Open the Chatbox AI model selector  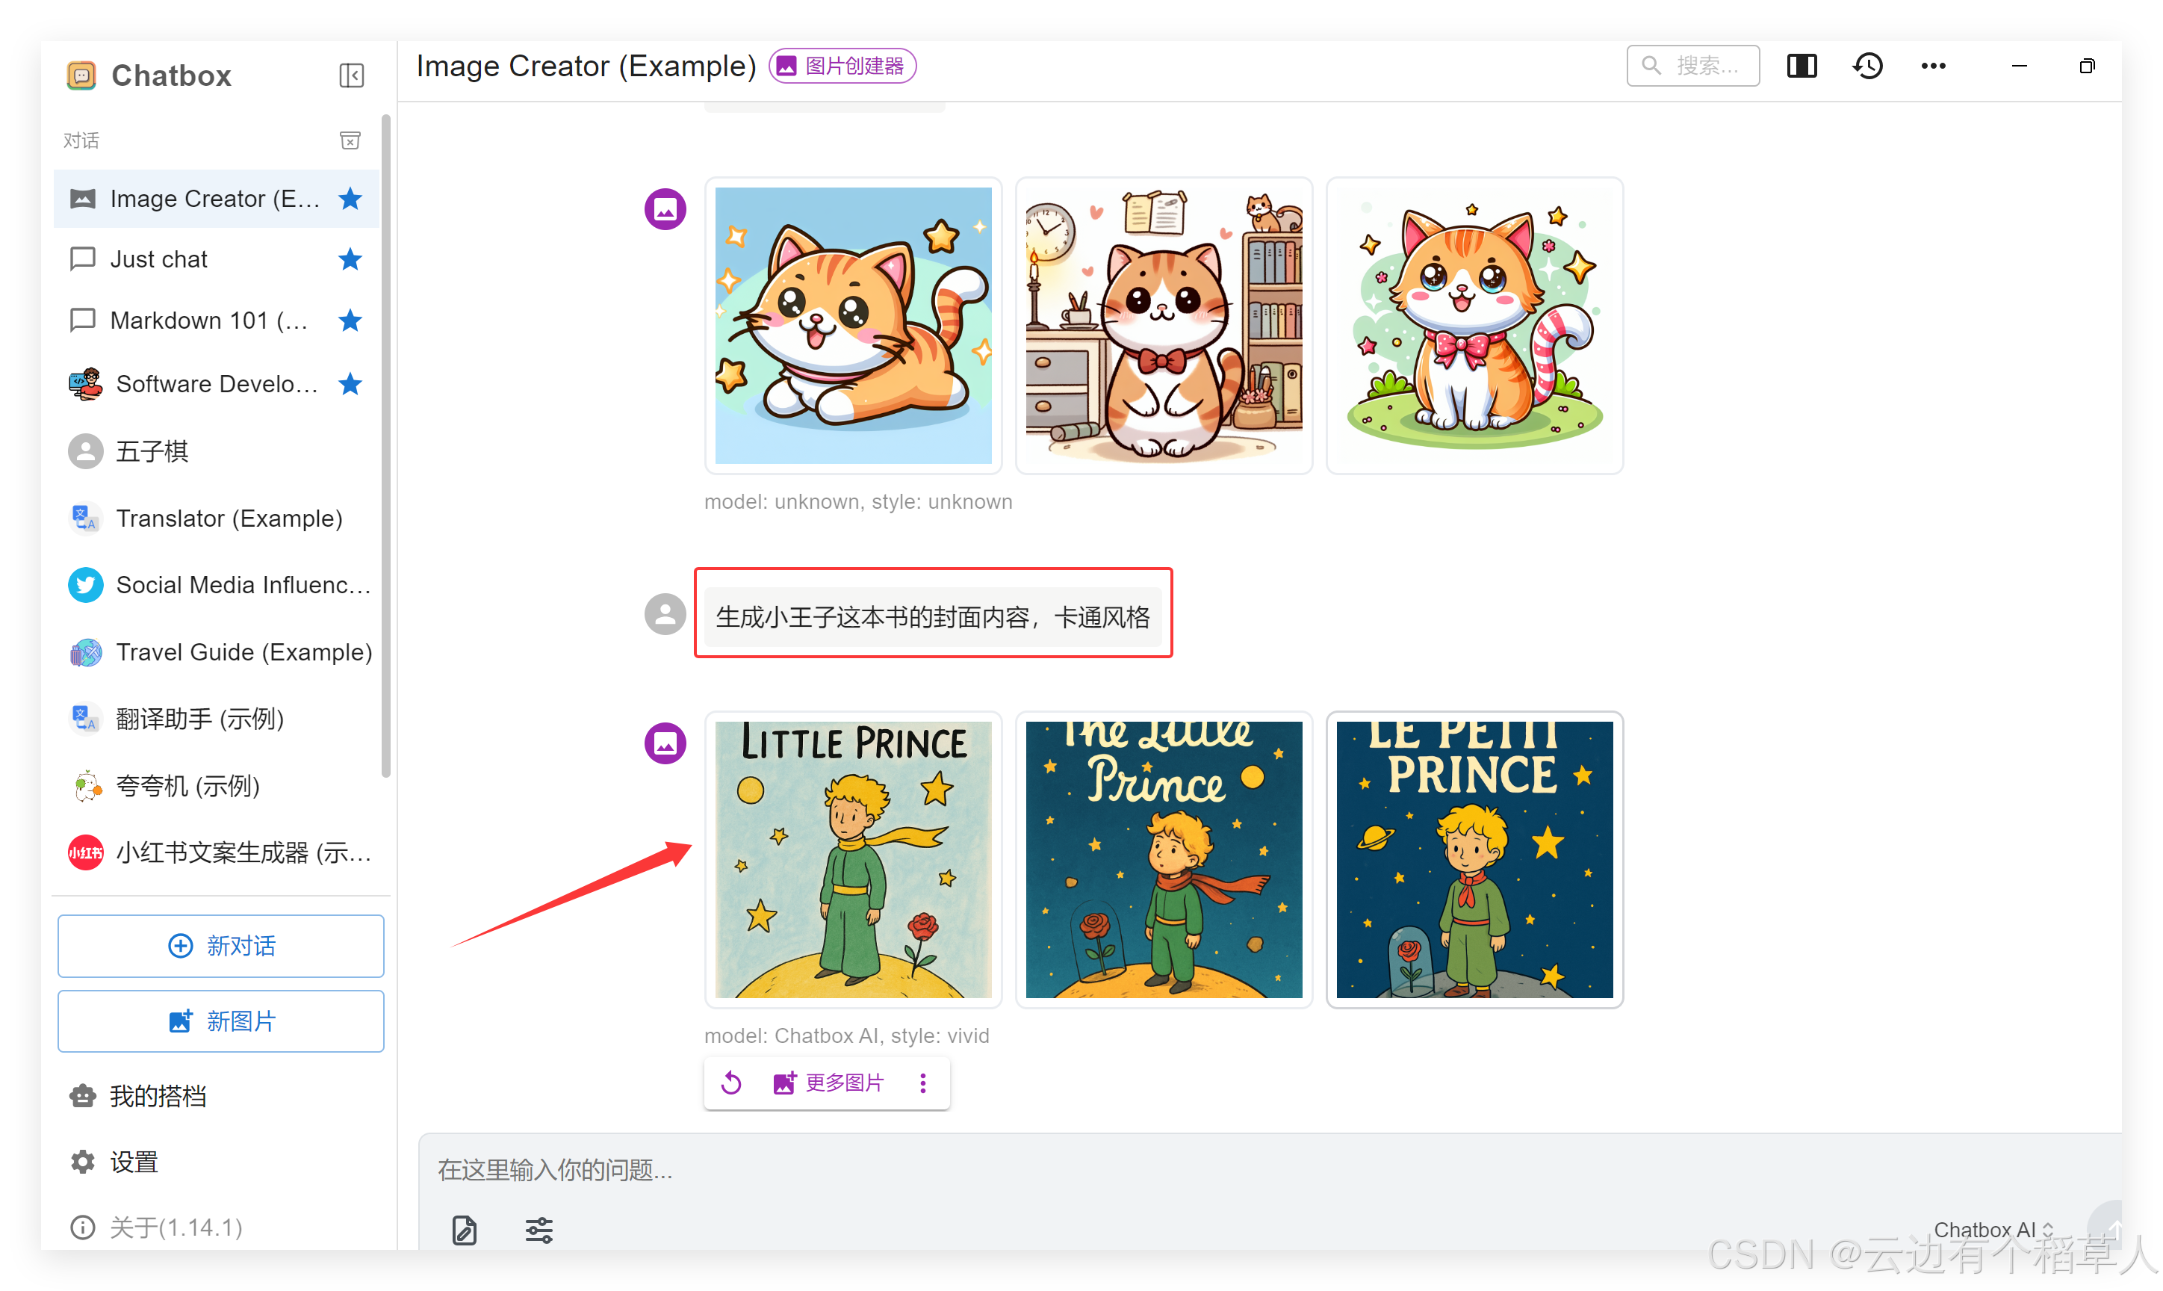(x=1993, y=1229)
